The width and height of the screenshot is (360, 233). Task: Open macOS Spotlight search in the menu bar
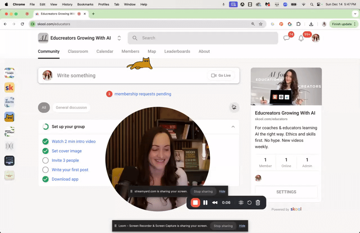pos(311,4)
